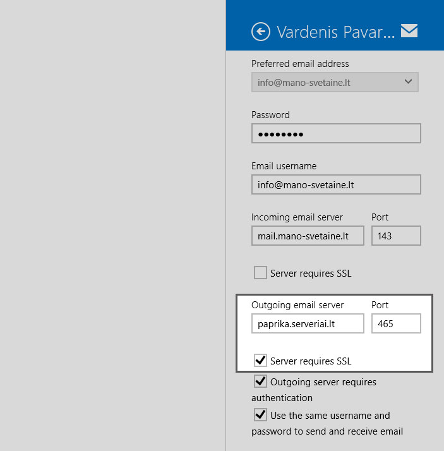
Task: Open the Preferred email address dropdown
Action: pyautogui.click(x=335, y=82)
